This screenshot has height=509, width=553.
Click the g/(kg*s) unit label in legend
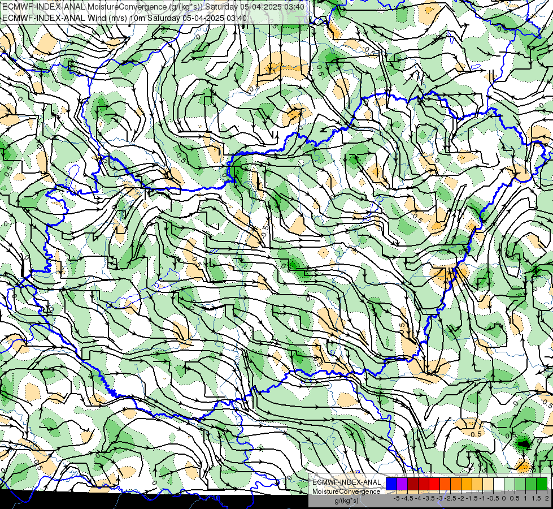pos(347,501)
